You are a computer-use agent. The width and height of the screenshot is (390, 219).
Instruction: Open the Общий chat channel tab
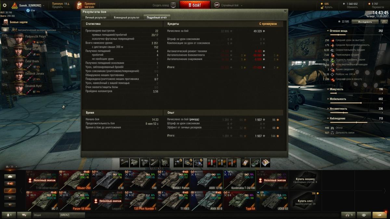coord(45,215)
